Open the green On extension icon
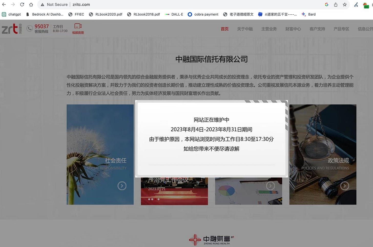Screen dimensions: 373x247 [x=366, y=5]
